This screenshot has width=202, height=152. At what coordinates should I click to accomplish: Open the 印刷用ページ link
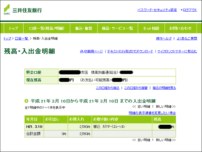click(x=94, y=51)
